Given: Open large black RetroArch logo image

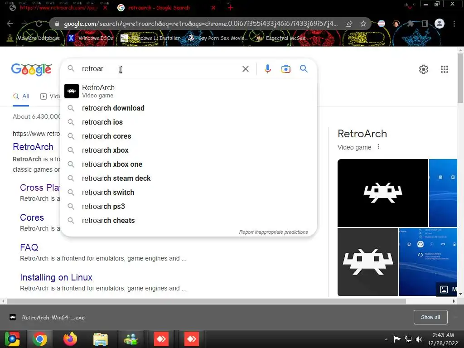Looking at the screenshot, I should [x=382, y=193].
